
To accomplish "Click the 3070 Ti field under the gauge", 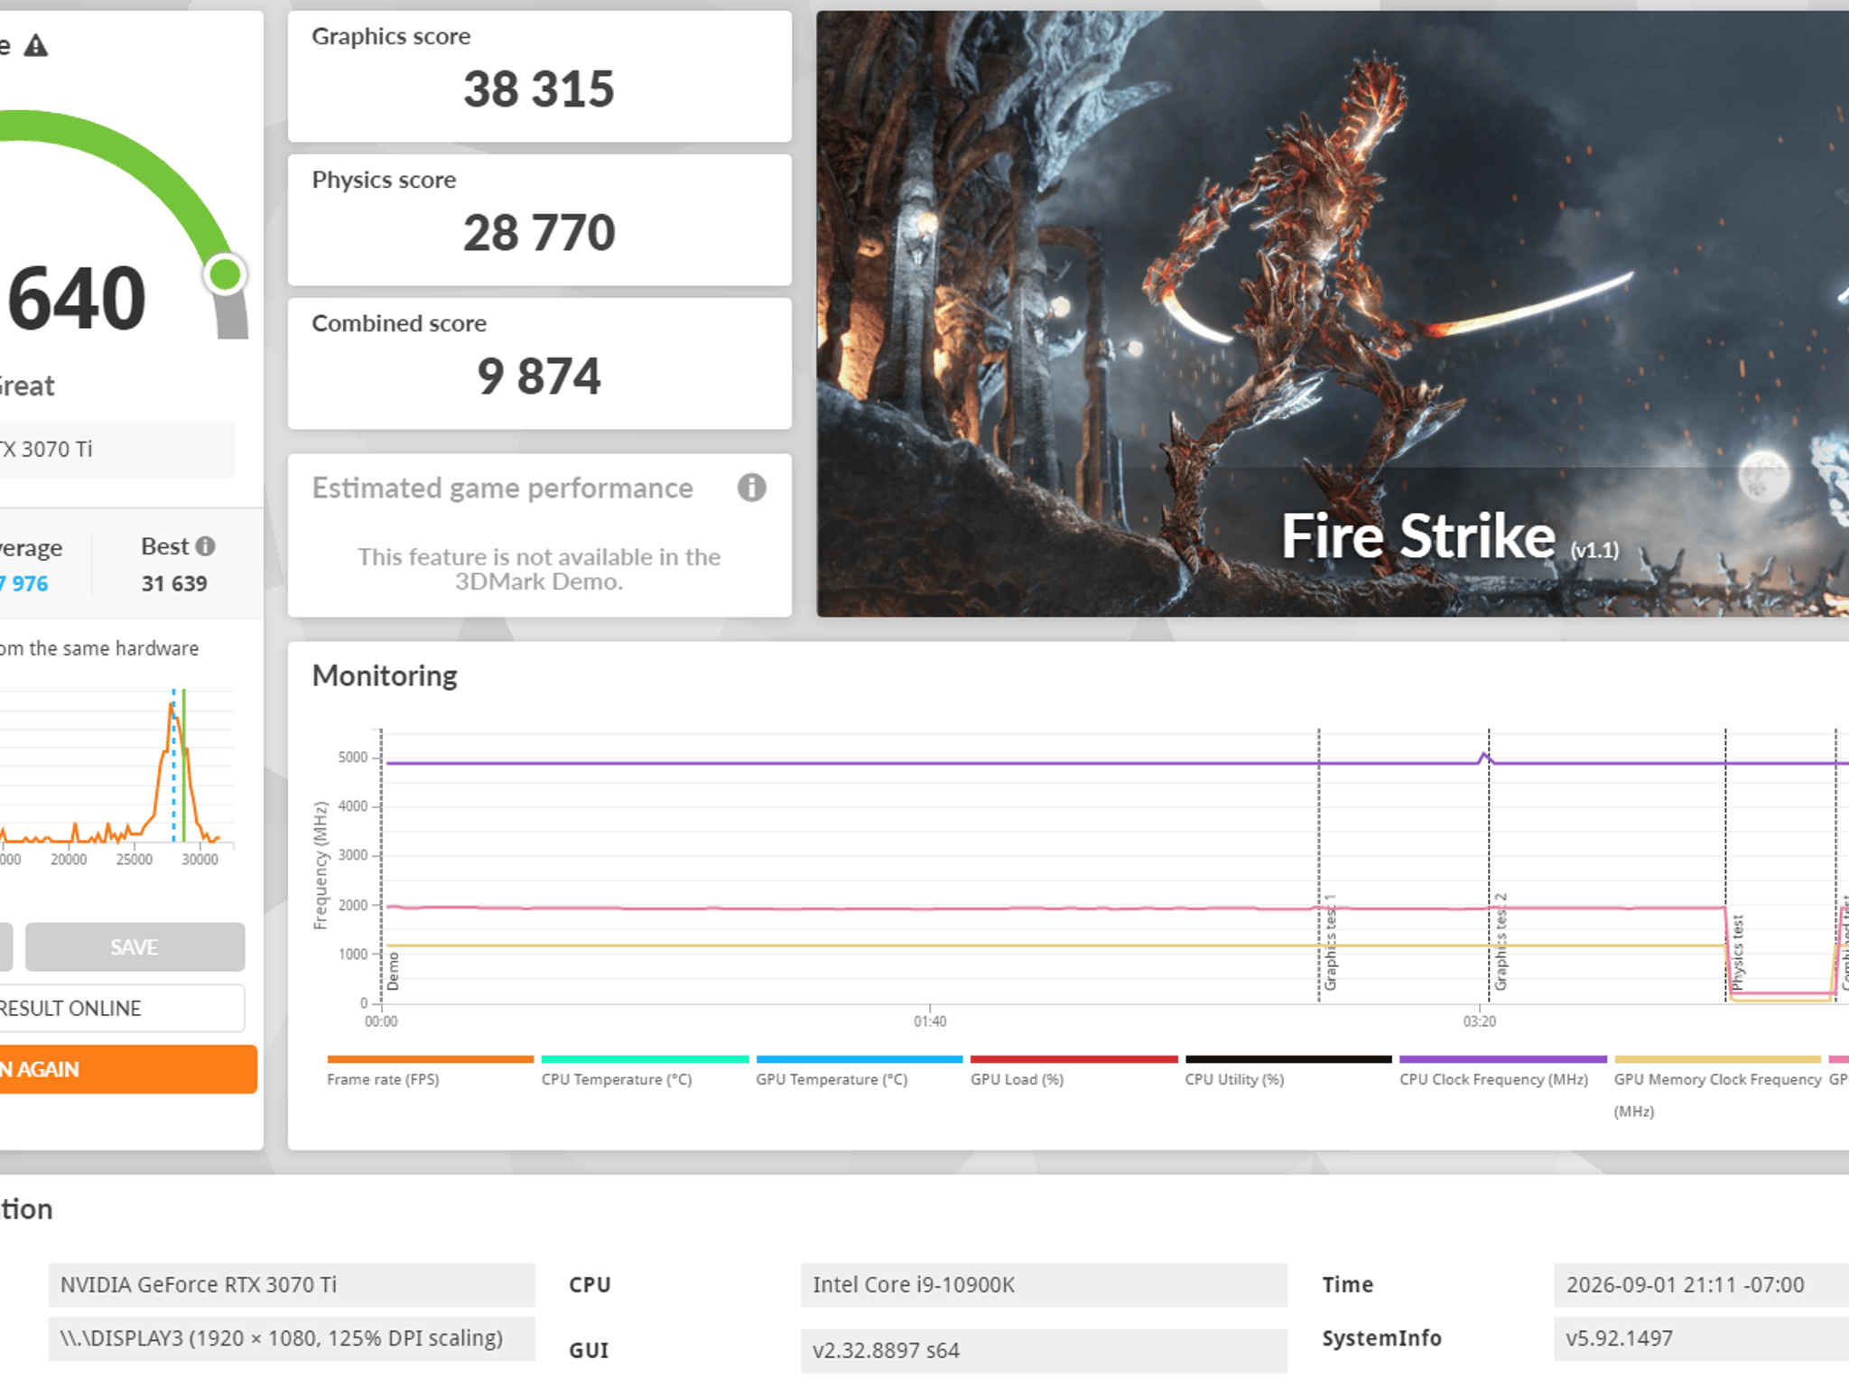I will (117, 449).
